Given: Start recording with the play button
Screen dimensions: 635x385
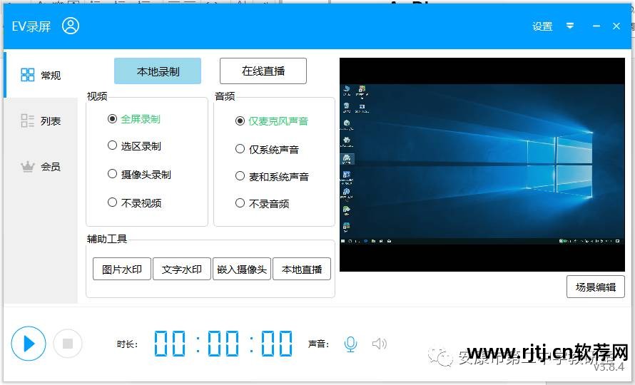Looking at the screenshot, I should [x=29, y=344].
